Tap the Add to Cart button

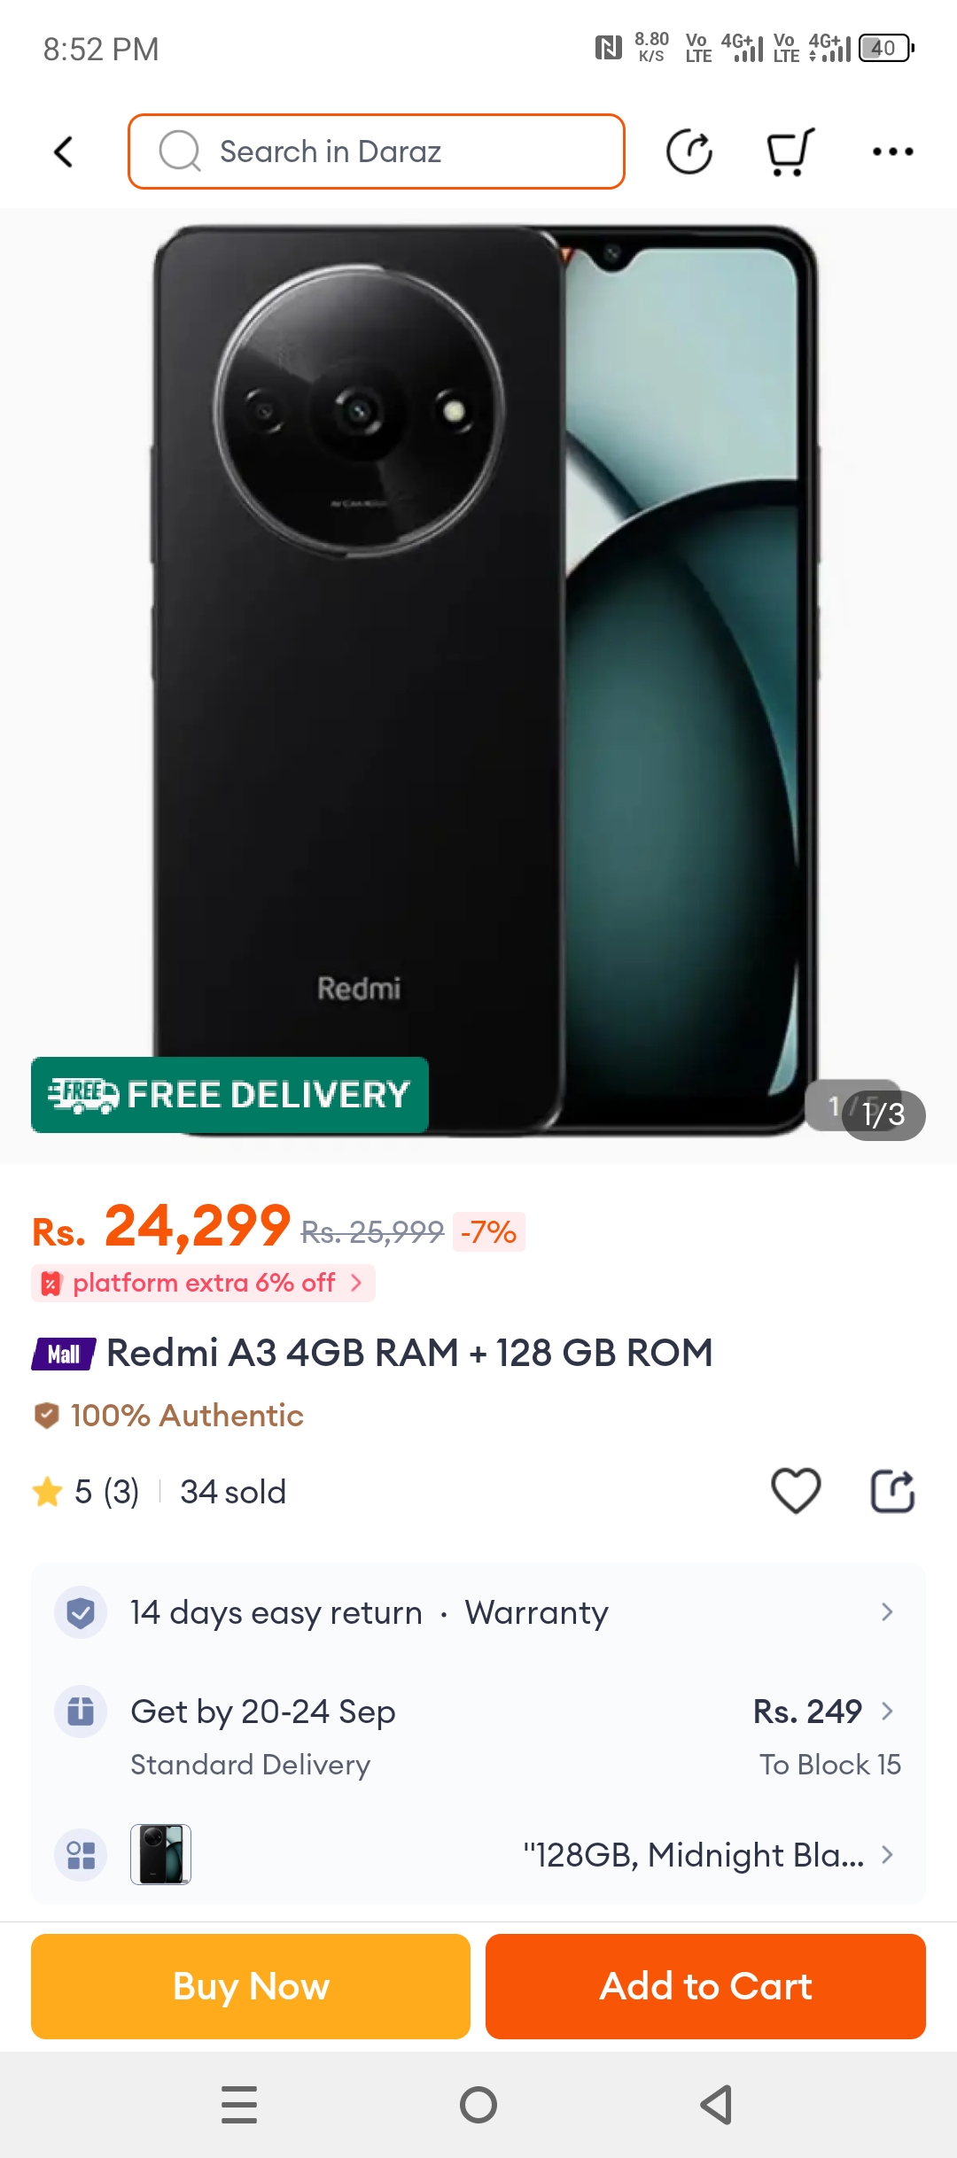(705, 1986)
